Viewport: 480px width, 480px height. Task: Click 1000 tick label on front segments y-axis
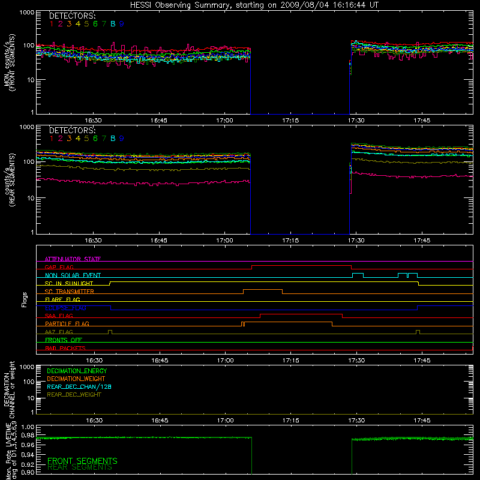coord(27,13)
